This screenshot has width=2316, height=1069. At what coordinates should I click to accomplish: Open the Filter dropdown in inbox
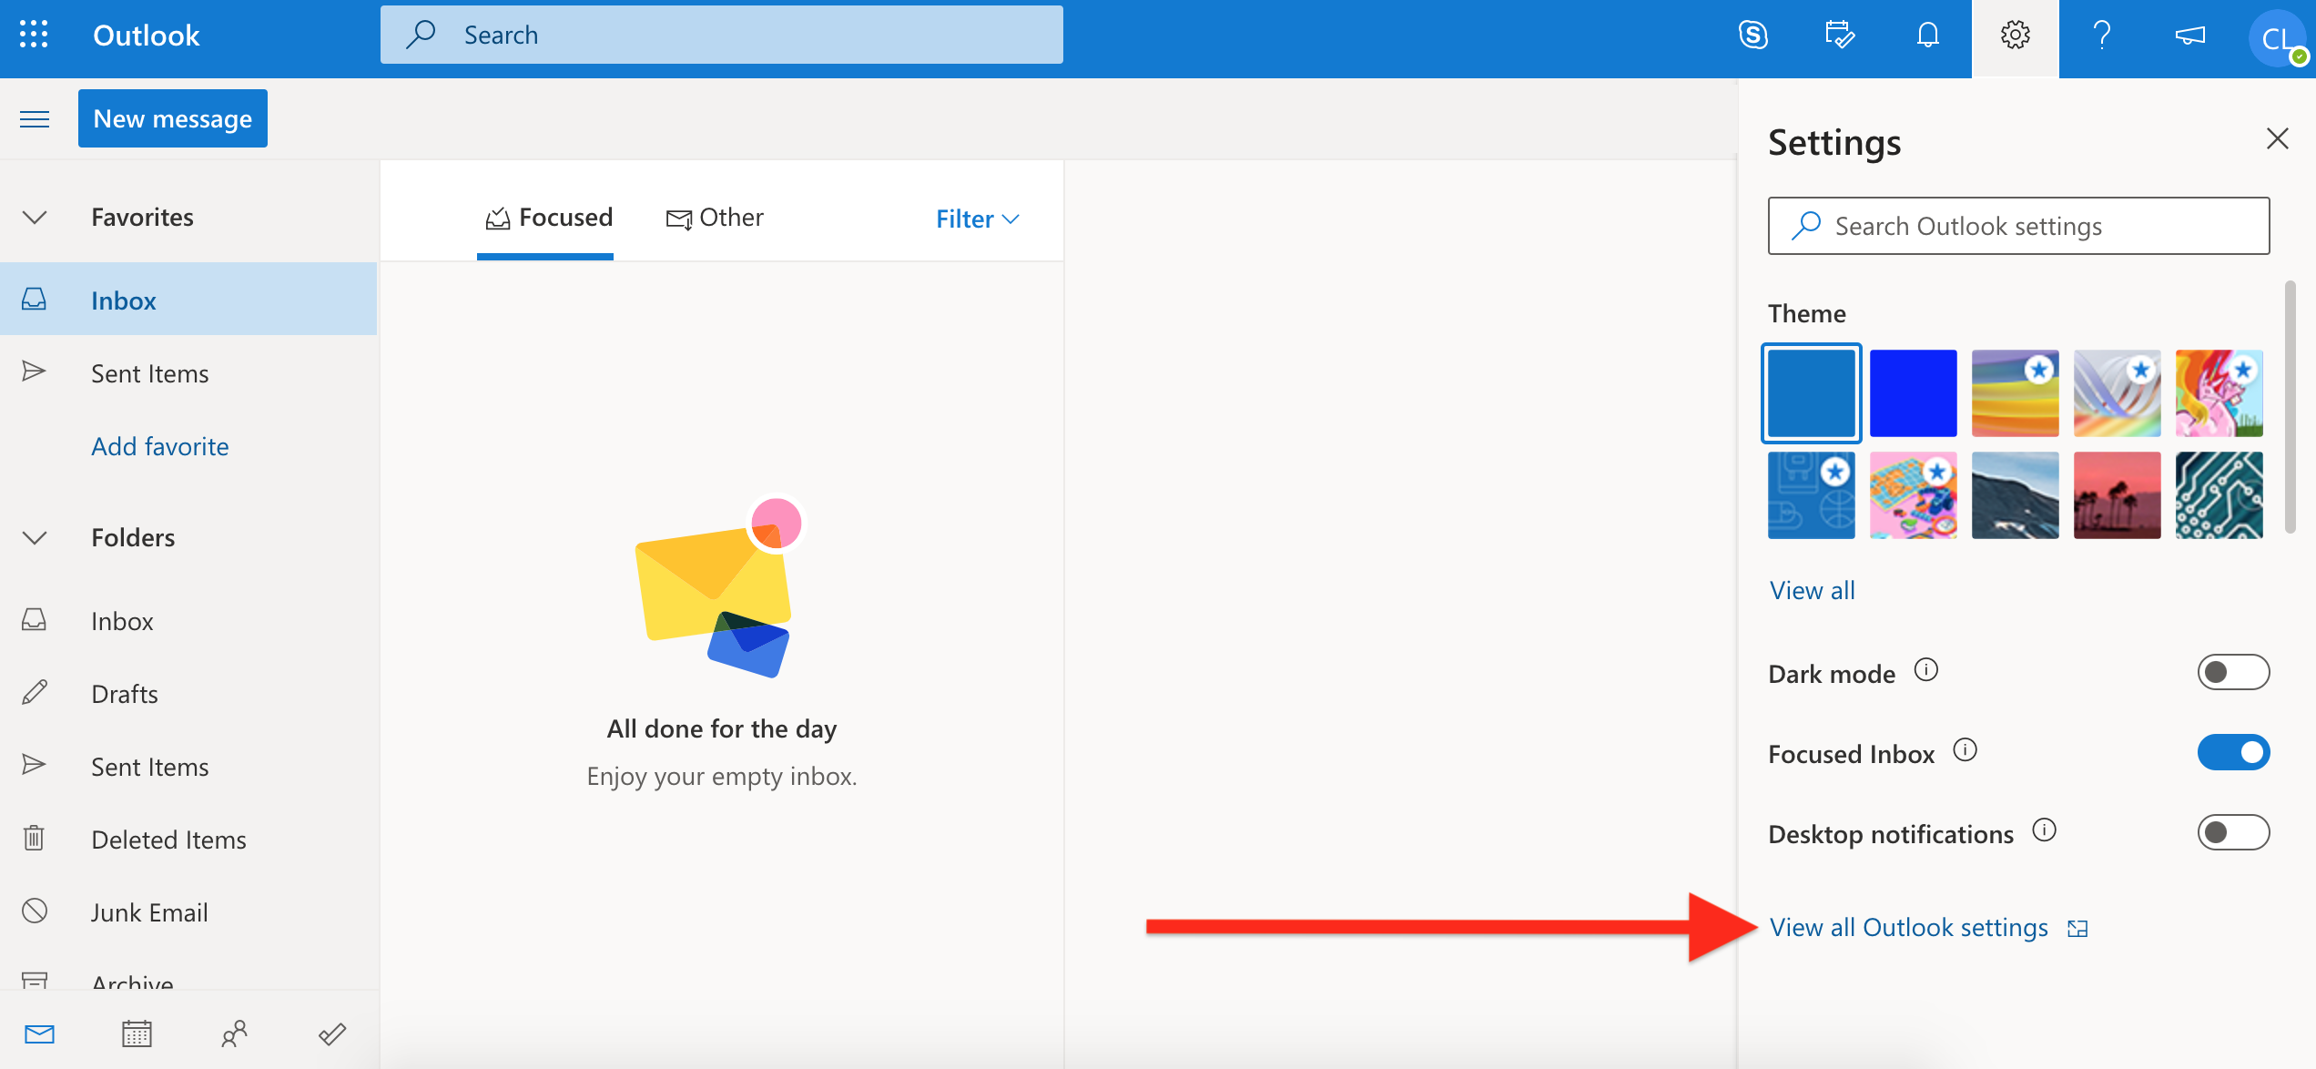976,217
